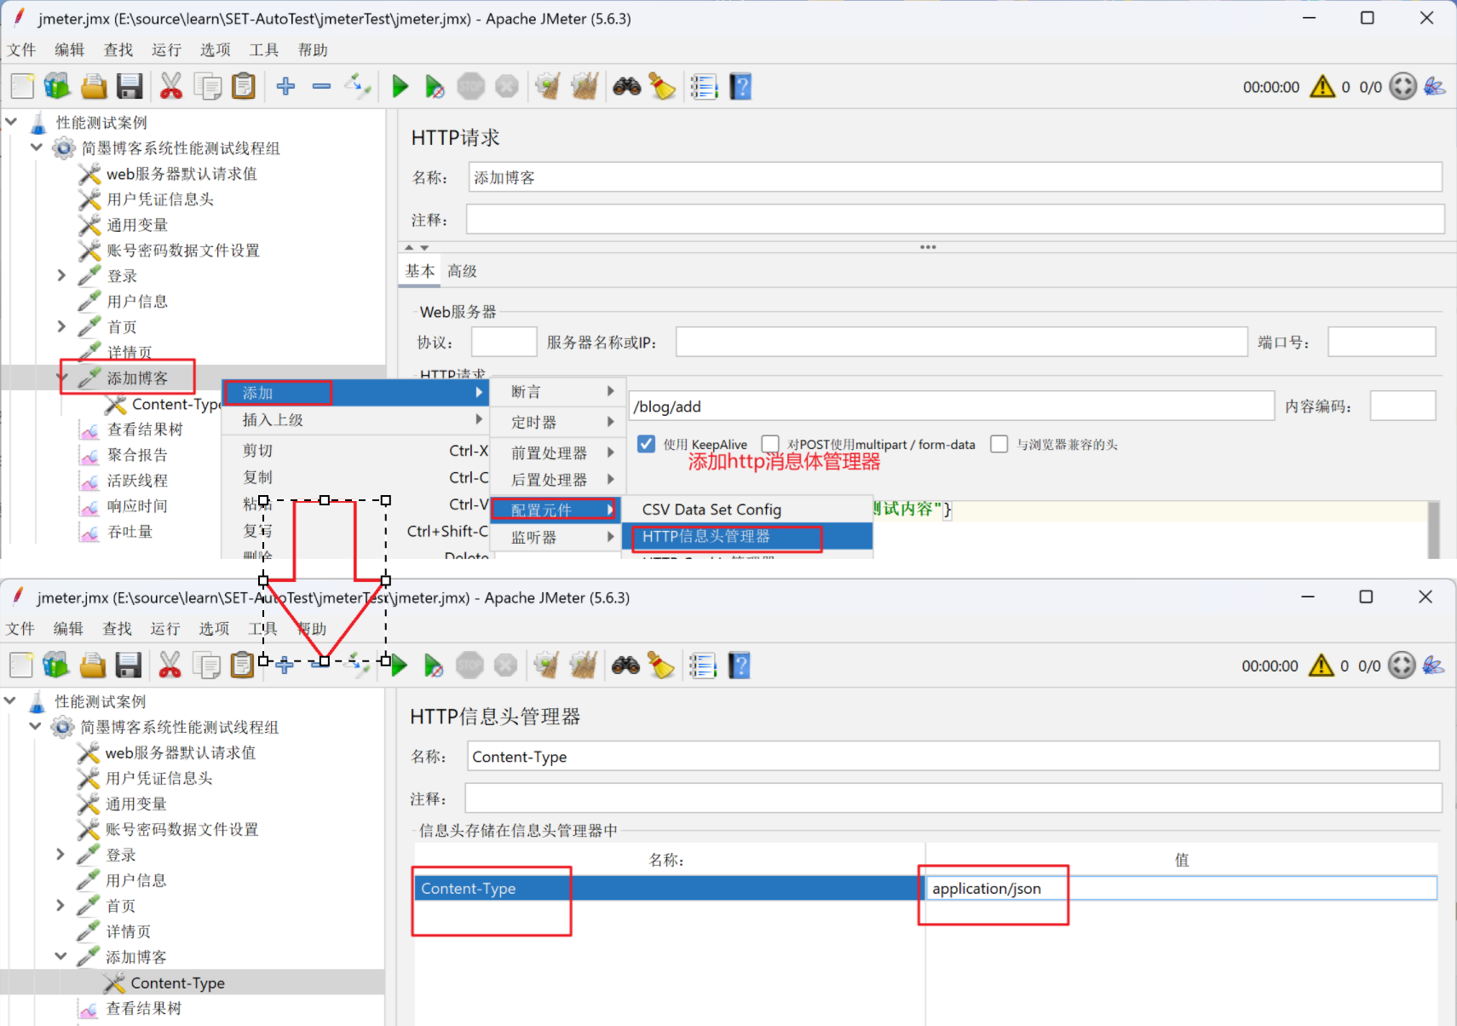Save test plan with top window floppy icon
The image size is (1457, 1026).
(130, 86)
